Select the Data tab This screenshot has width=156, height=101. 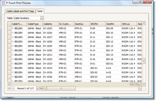pos(40,11)
